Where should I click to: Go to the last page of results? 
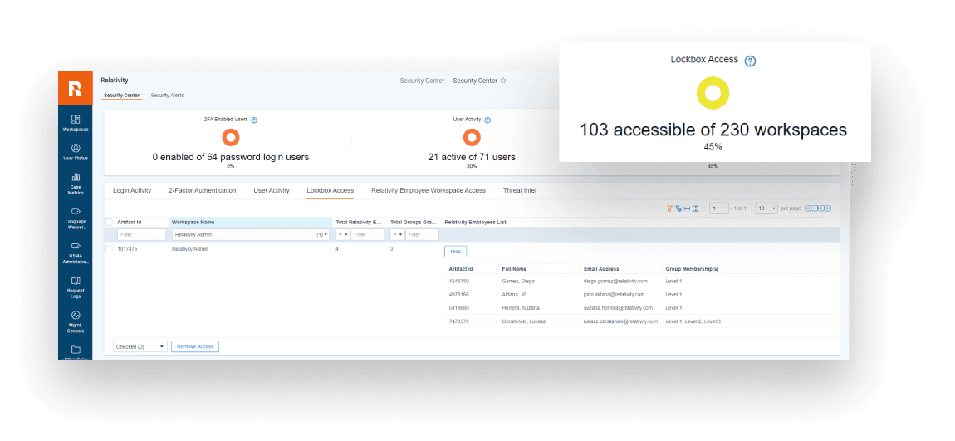tap(828, 208)
